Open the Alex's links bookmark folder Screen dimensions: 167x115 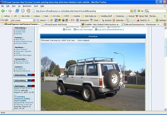pos(24,16)
